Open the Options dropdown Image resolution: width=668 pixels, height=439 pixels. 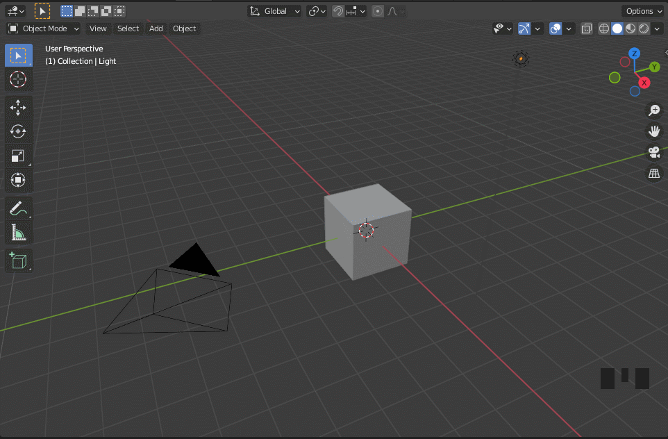(x=644, y=12)
